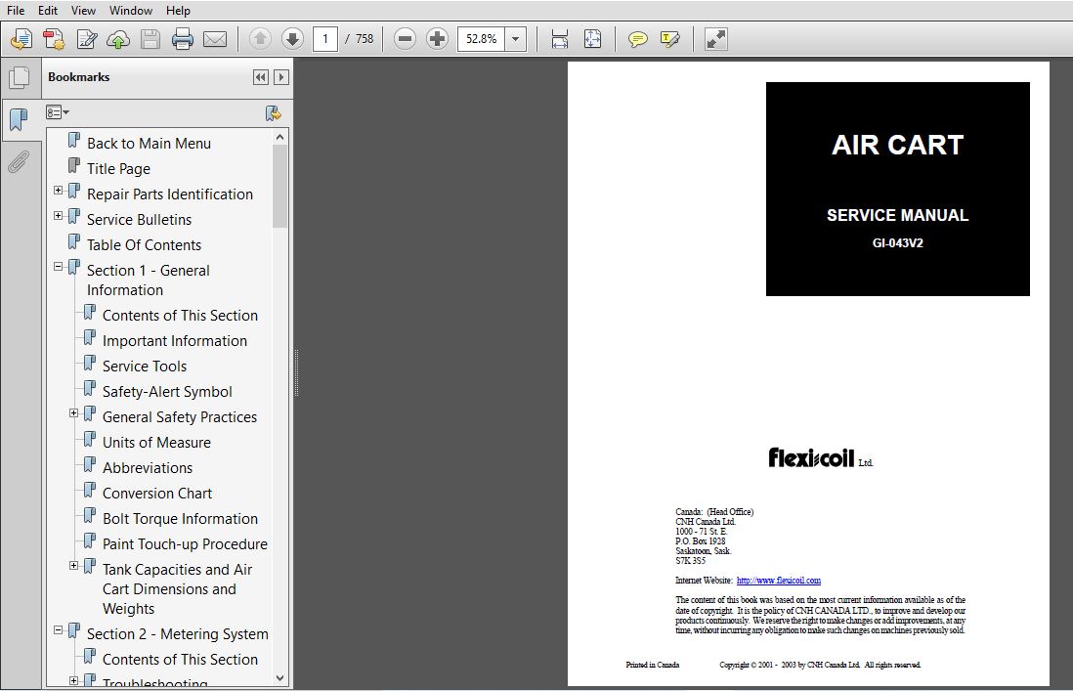
Task: Select Units of Measure bookmark
Action: pyautogui.click(x=156, y=443)
